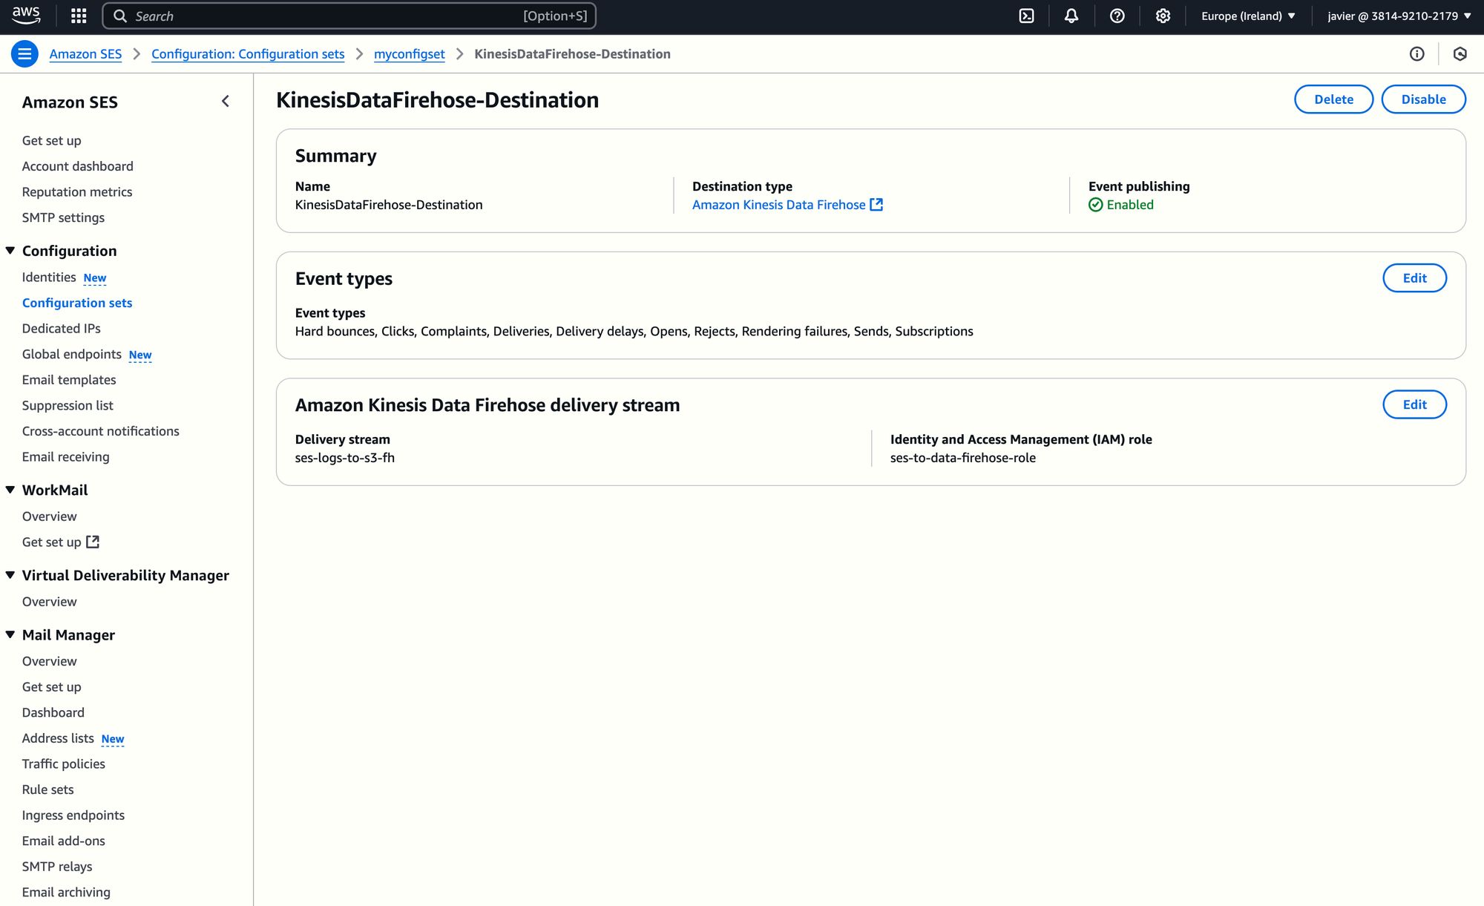Screen dimensions: 1484x906
Task: Open AWS CloudShell terminal icon
Action: [x=1026, y=16]
